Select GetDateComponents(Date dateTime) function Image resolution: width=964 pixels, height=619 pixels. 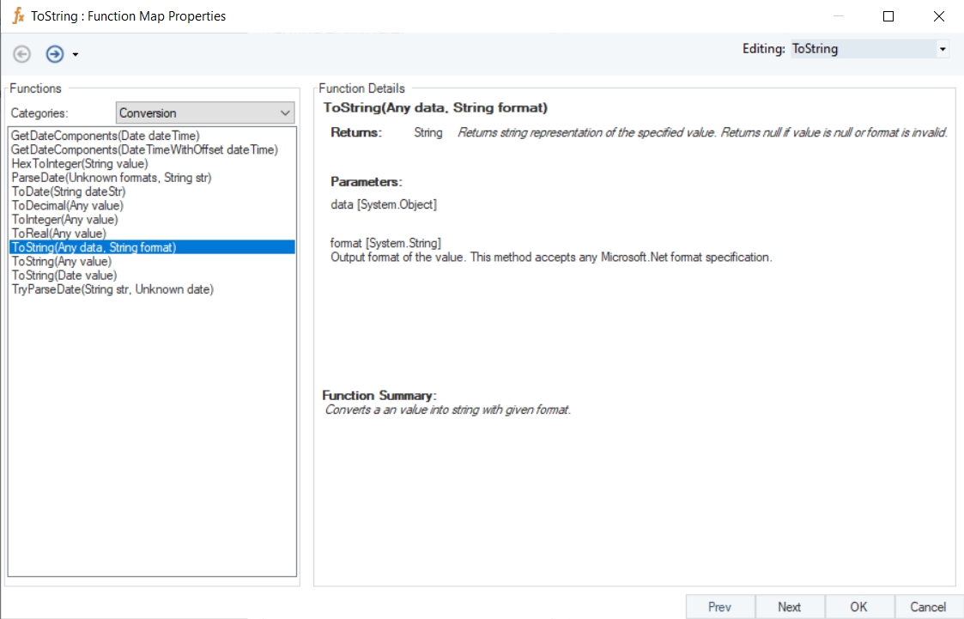[106, 136]
